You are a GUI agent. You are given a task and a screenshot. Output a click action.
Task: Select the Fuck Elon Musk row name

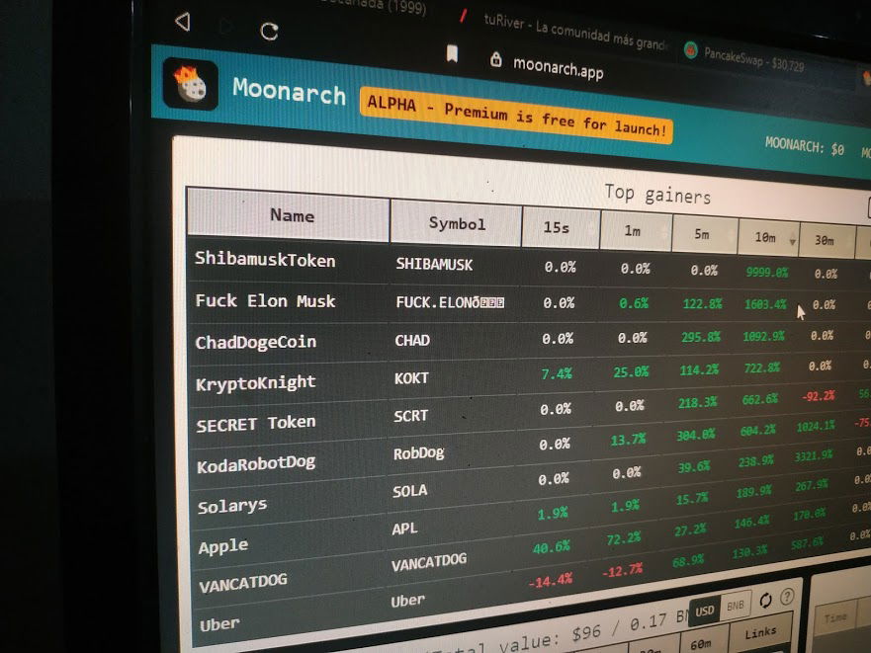[x=265, y=301]
